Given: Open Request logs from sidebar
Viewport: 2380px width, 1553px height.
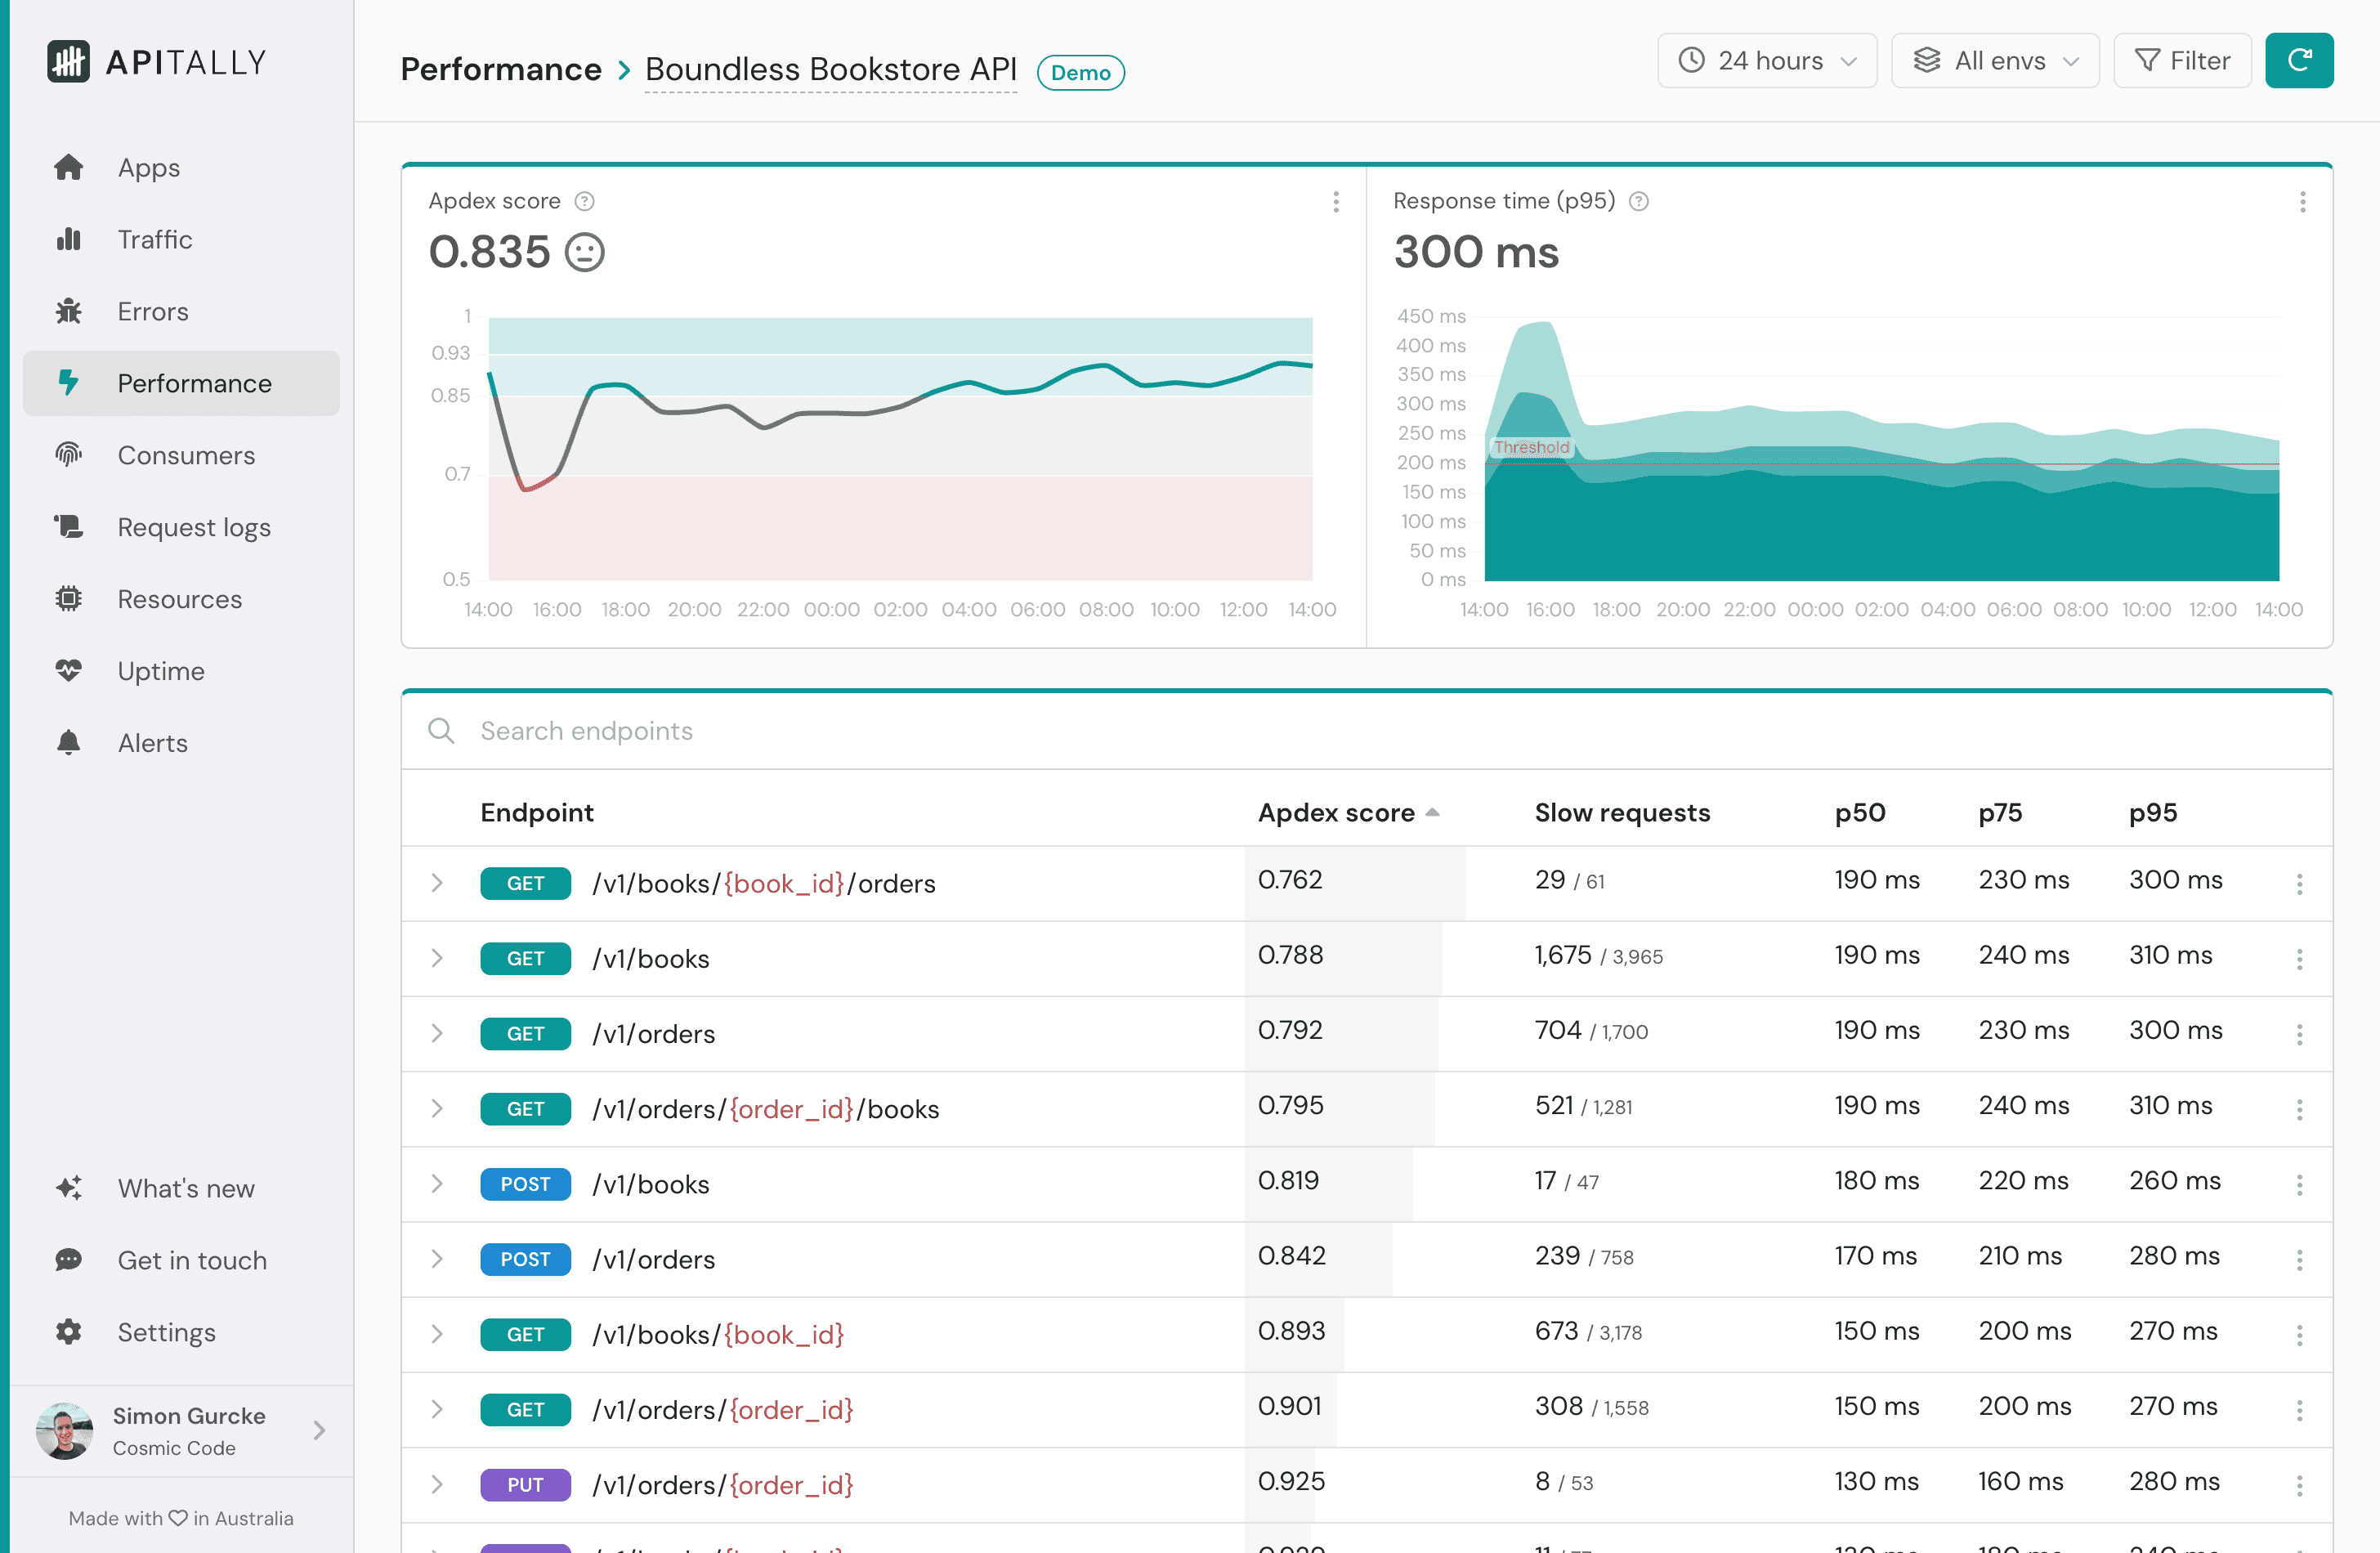Looking at the screenshot, I should [x=193, y=527].
